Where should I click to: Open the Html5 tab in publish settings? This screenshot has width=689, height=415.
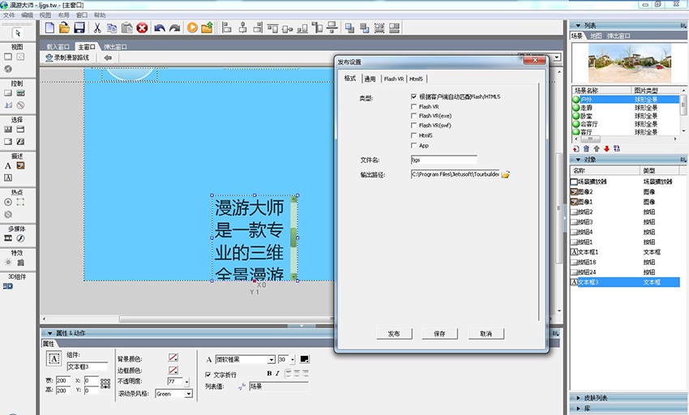pyautogui.click(x=416, y=79)
